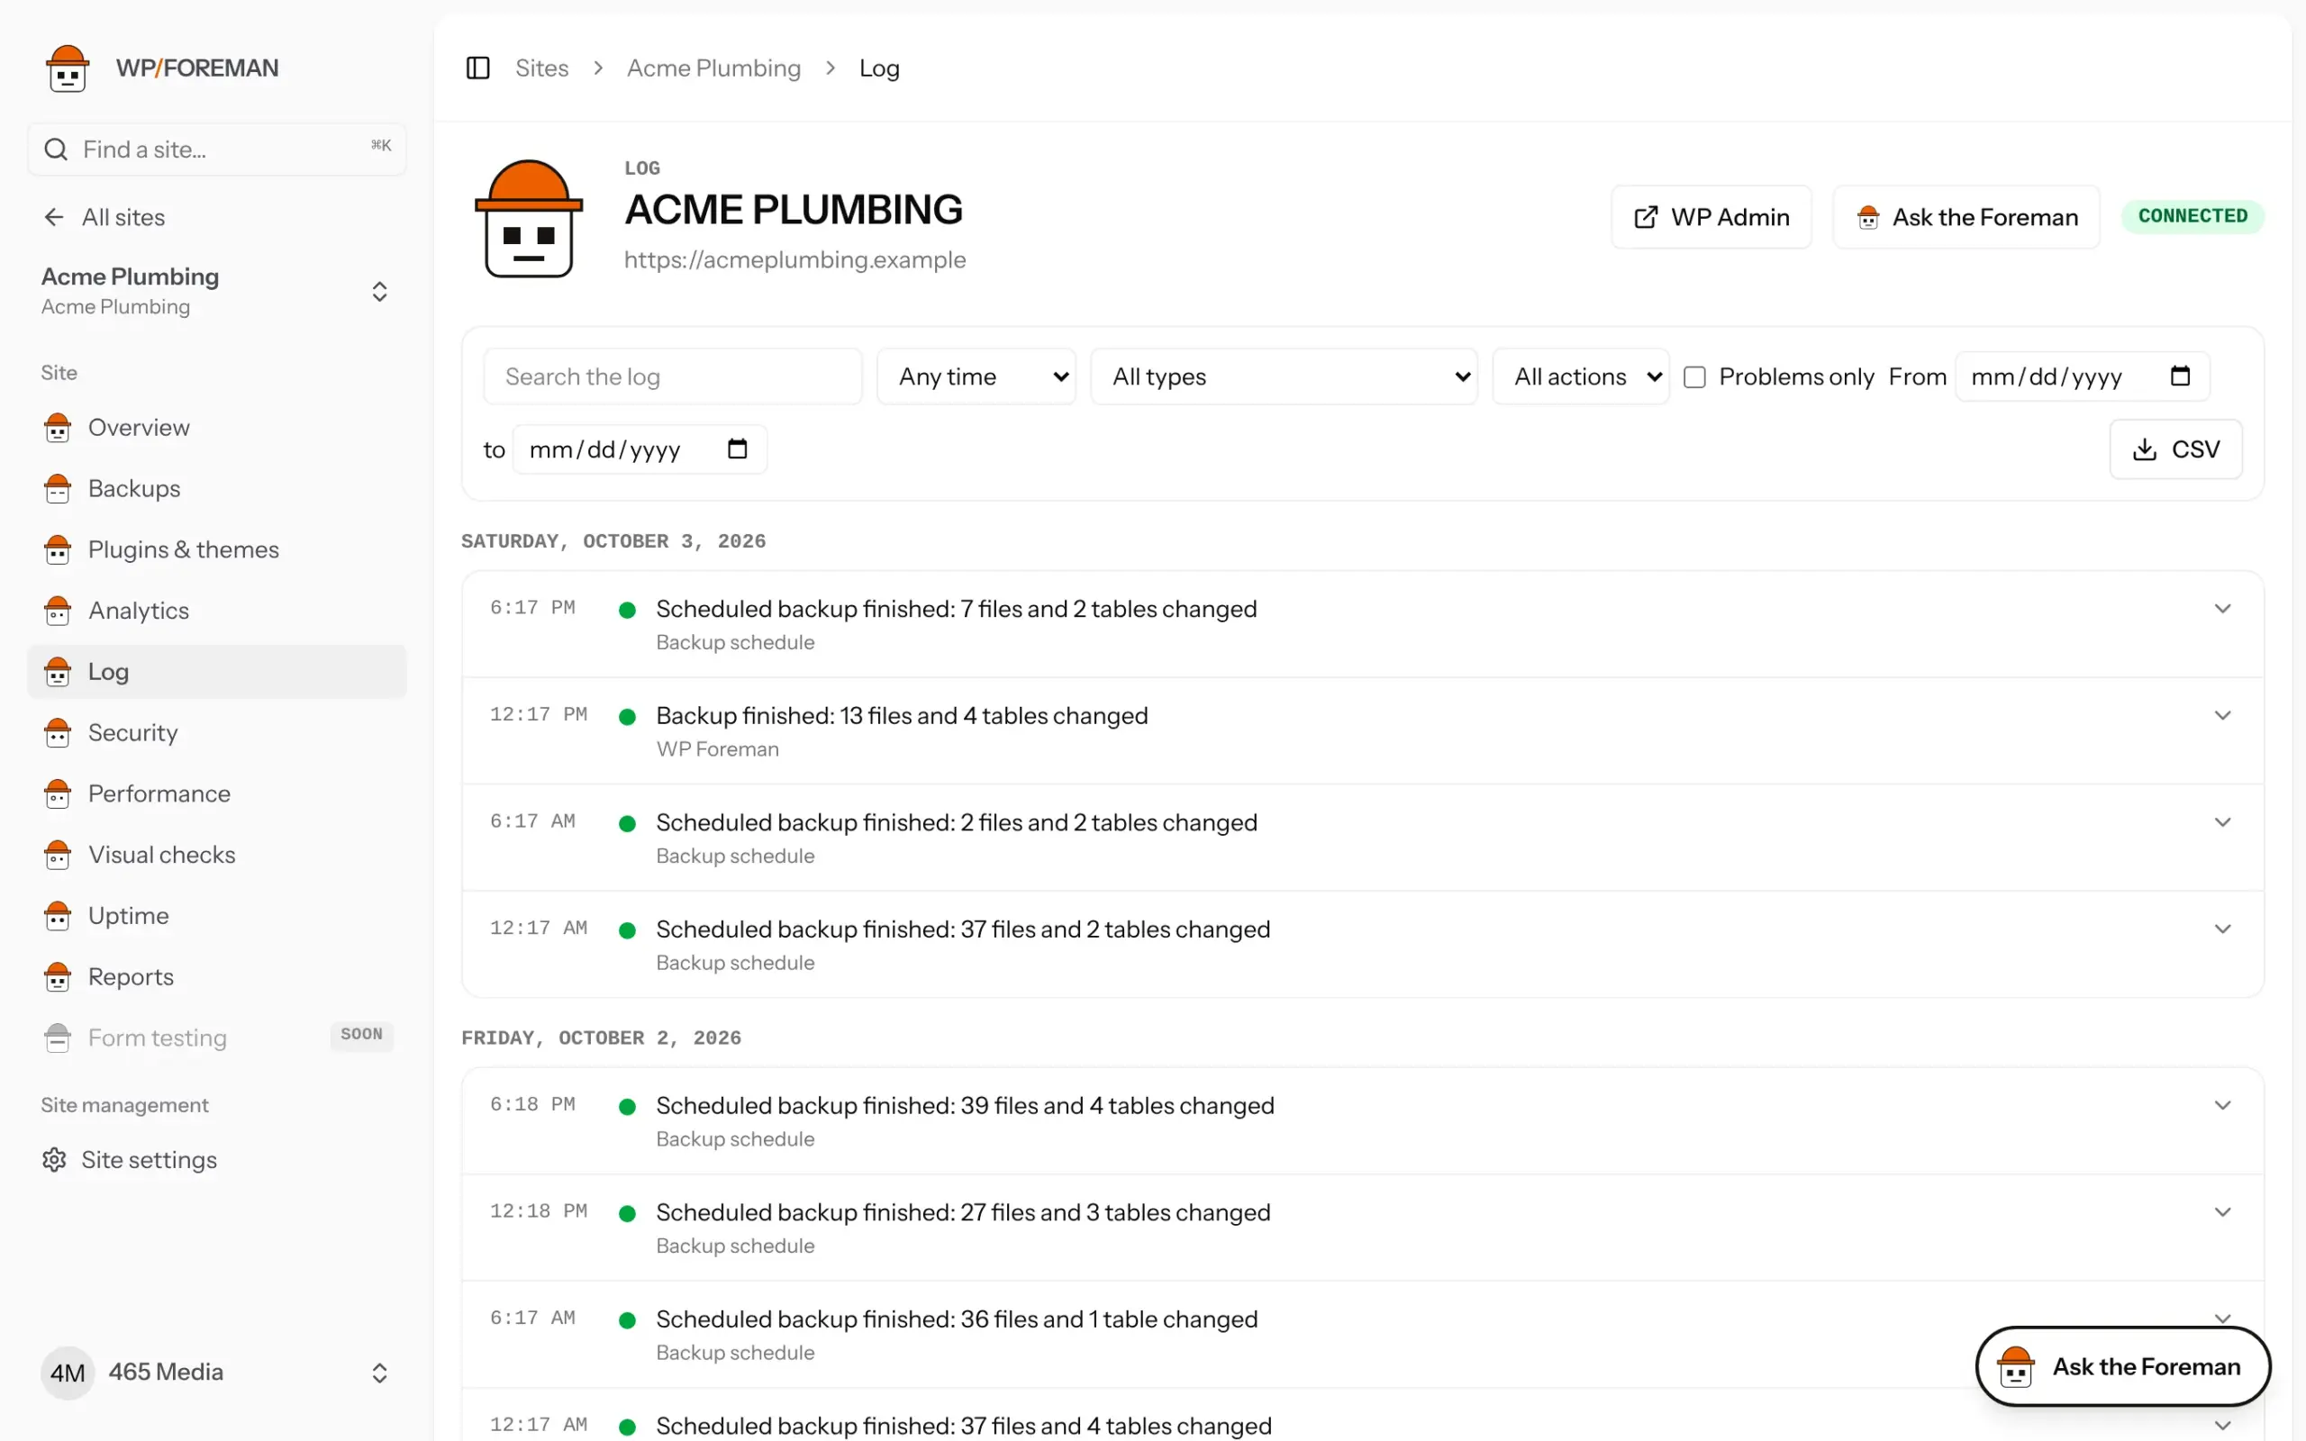
Task: Expand the 12:17 PM Backup finished entry
Action: click(x=2222, y=716)
